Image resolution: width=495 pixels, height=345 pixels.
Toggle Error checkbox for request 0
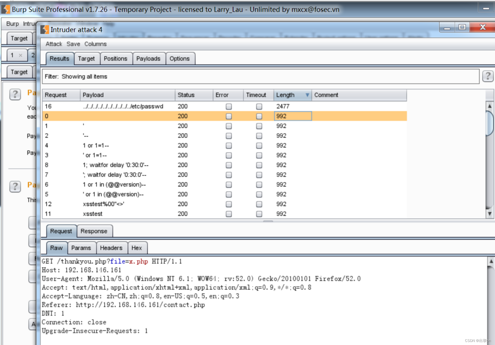click(229, 116)
